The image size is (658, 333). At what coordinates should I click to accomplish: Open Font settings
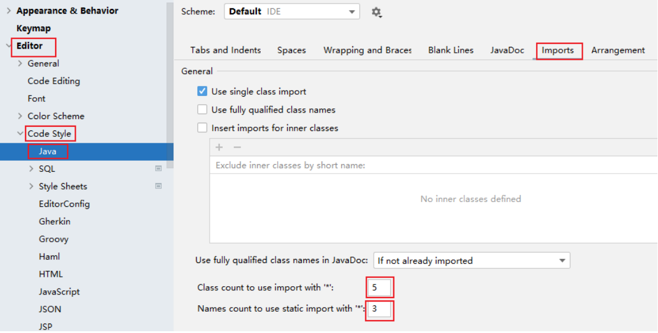point(37,98)
